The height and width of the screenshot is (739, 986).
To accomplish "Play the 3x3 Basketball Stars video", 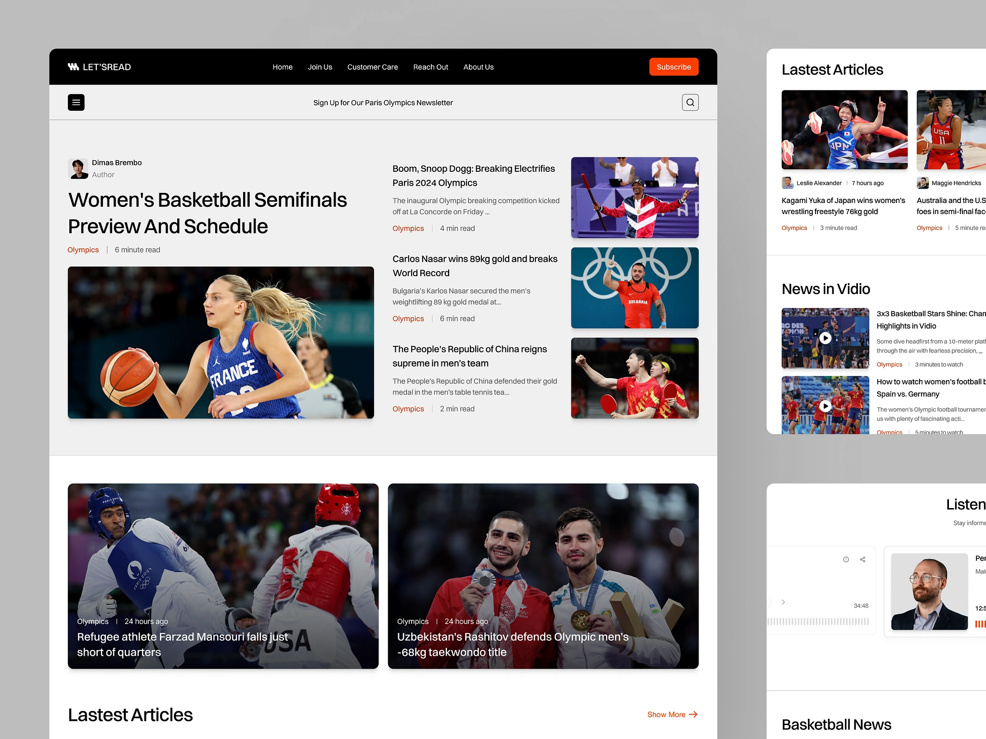I will coord(825,338).
